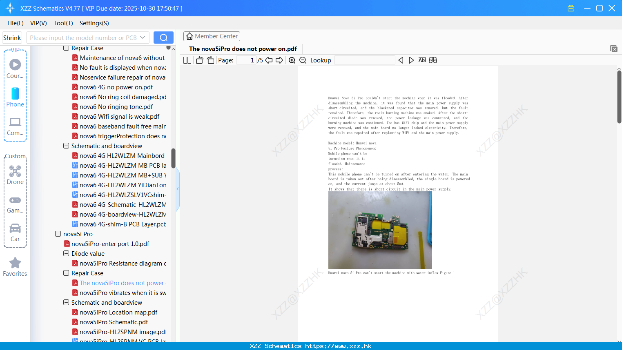Open the Member Center
Screen dimensions: 622x350
[x=212, y=36]
